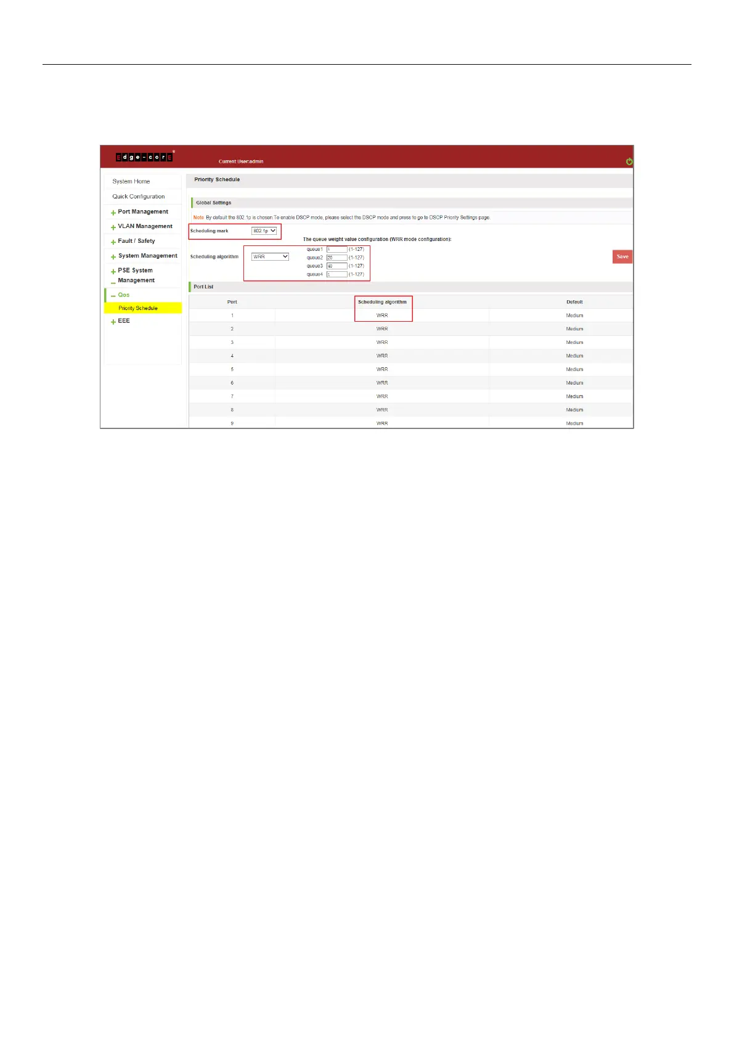Expand VLAN Management menu
734x1038 pixels.
click(x=145, y=226)
